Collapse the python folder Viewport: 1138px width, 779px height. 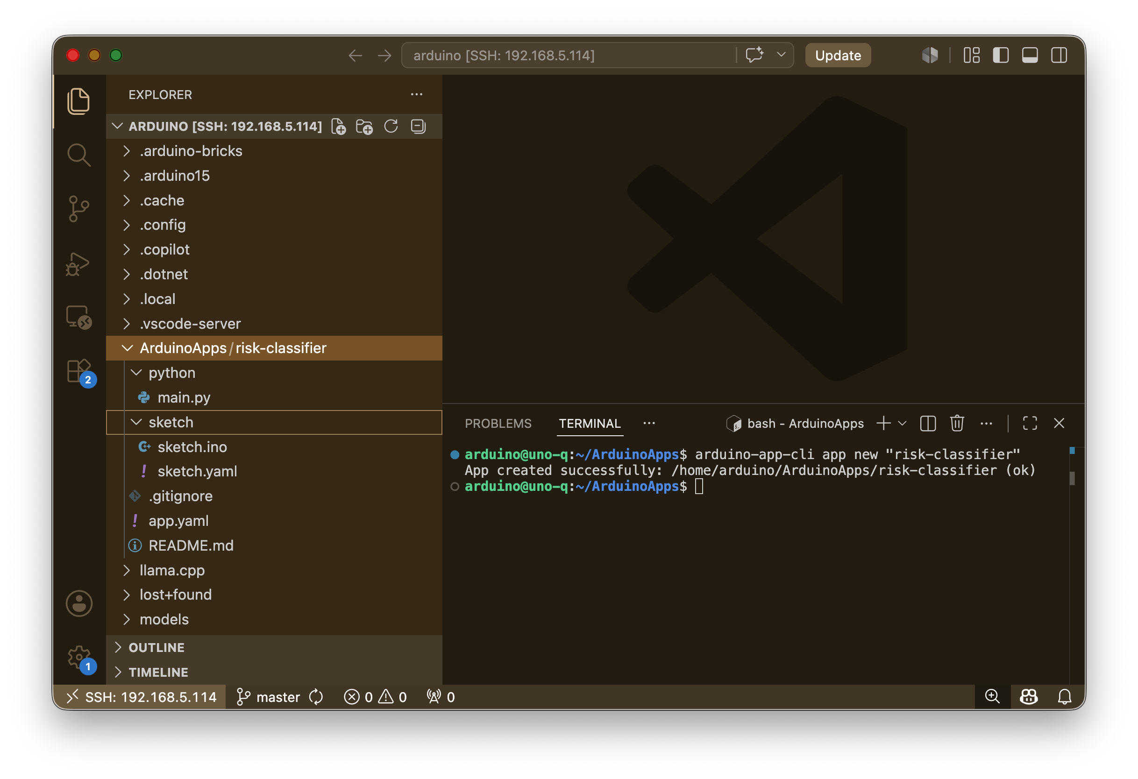(274, 373)
